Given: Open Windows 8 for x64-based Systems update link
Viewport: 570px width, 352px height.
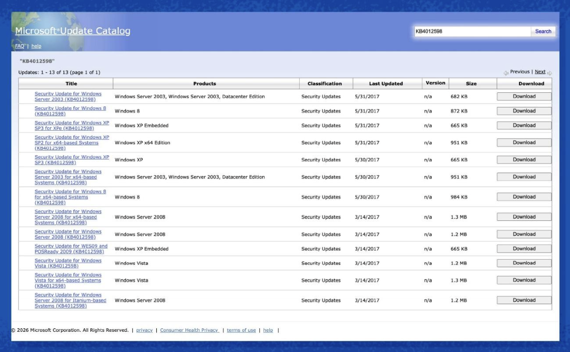Looking at the screenshot, I should click(70, 197).
